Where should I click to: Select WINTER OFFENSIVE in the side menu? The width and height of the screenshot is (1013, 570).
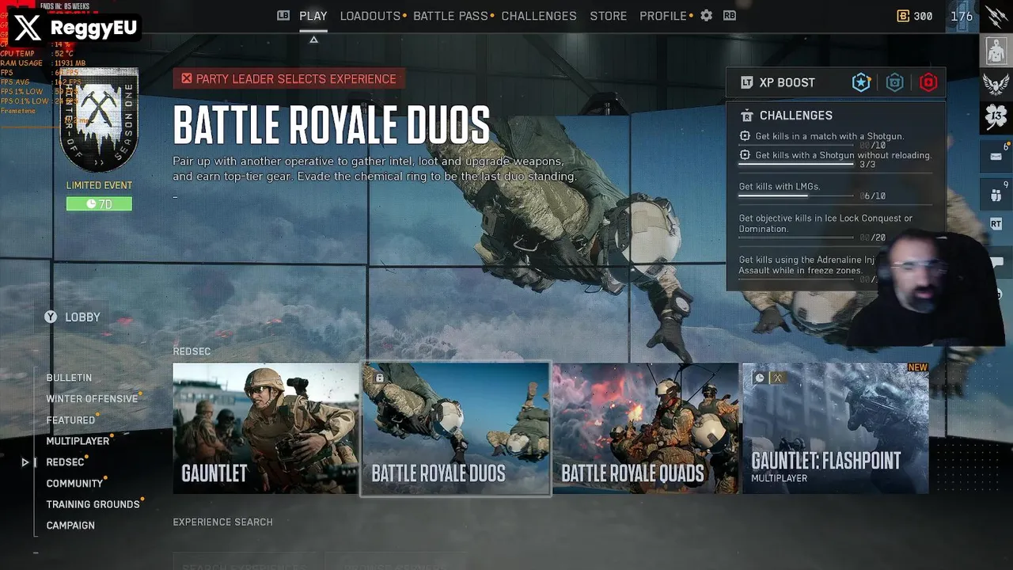coord(92,399)
